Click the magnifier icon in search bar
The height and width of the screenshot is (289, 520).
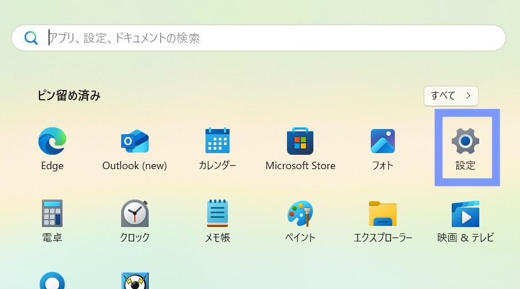[x=31, y=38]
